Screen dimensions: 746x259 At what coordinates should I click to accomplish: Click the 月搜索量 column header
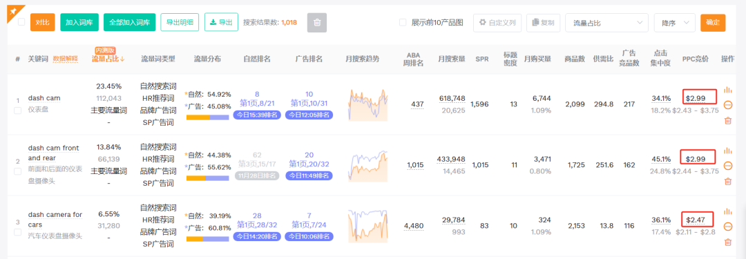click(452, 59)
